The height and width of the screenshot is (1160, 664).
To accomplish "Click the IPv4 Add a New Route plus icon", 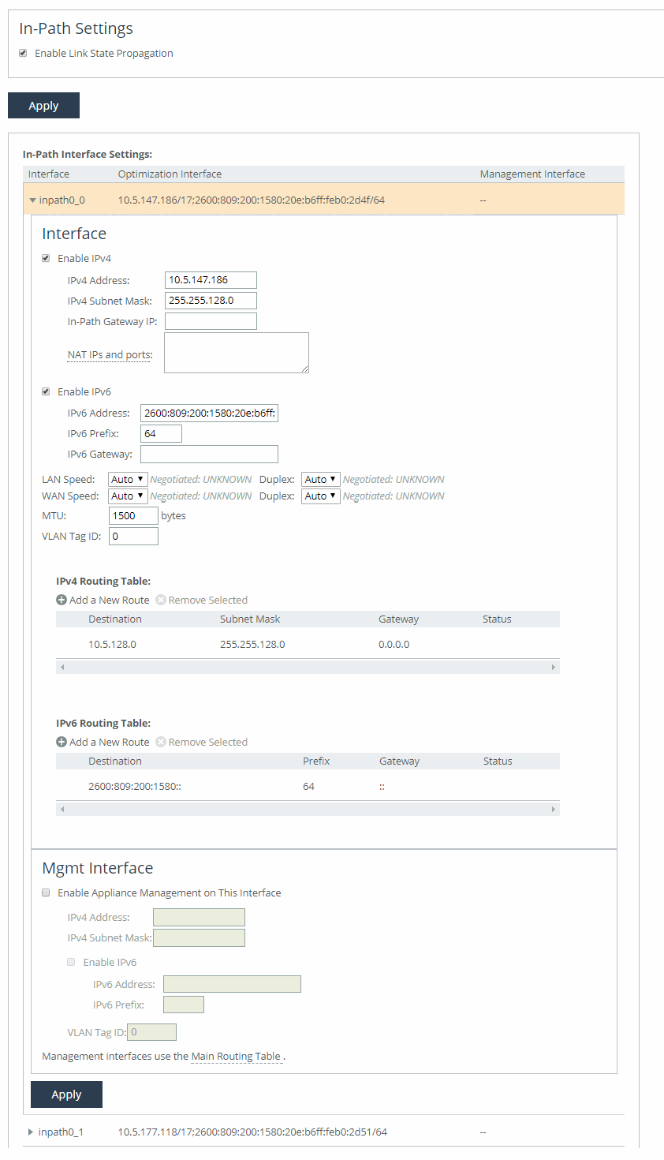I will click(62, 600).
